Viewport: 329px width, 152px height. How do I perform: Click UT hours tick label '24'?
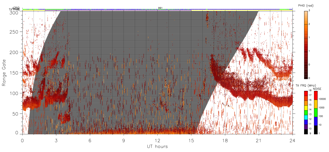pyautogui.click(x=293, y=140)
